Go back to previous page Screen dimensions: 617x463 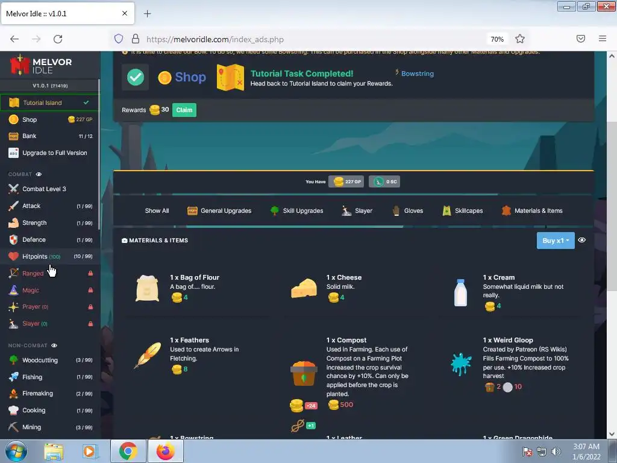14,39
